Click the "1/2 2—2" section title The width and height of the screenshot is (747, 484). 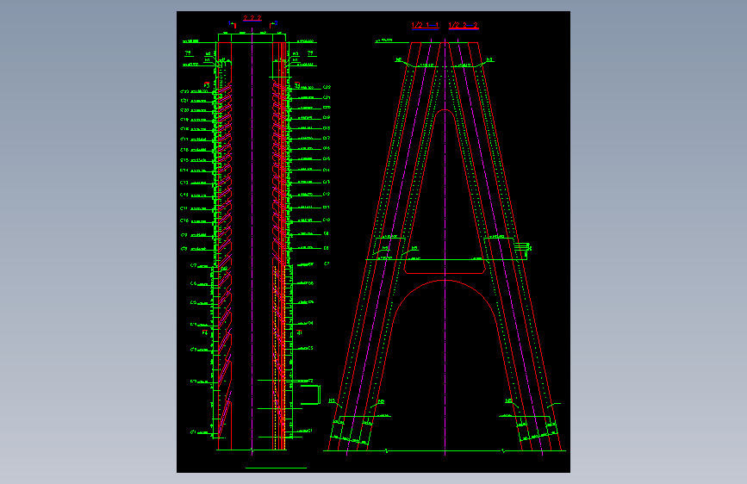[463, 25]
